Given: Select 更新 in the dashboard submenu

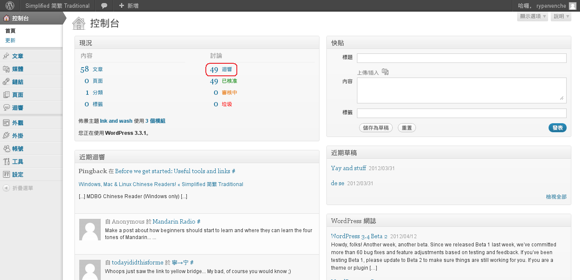Looking at the screenshot, I should [x=10, y=40].
